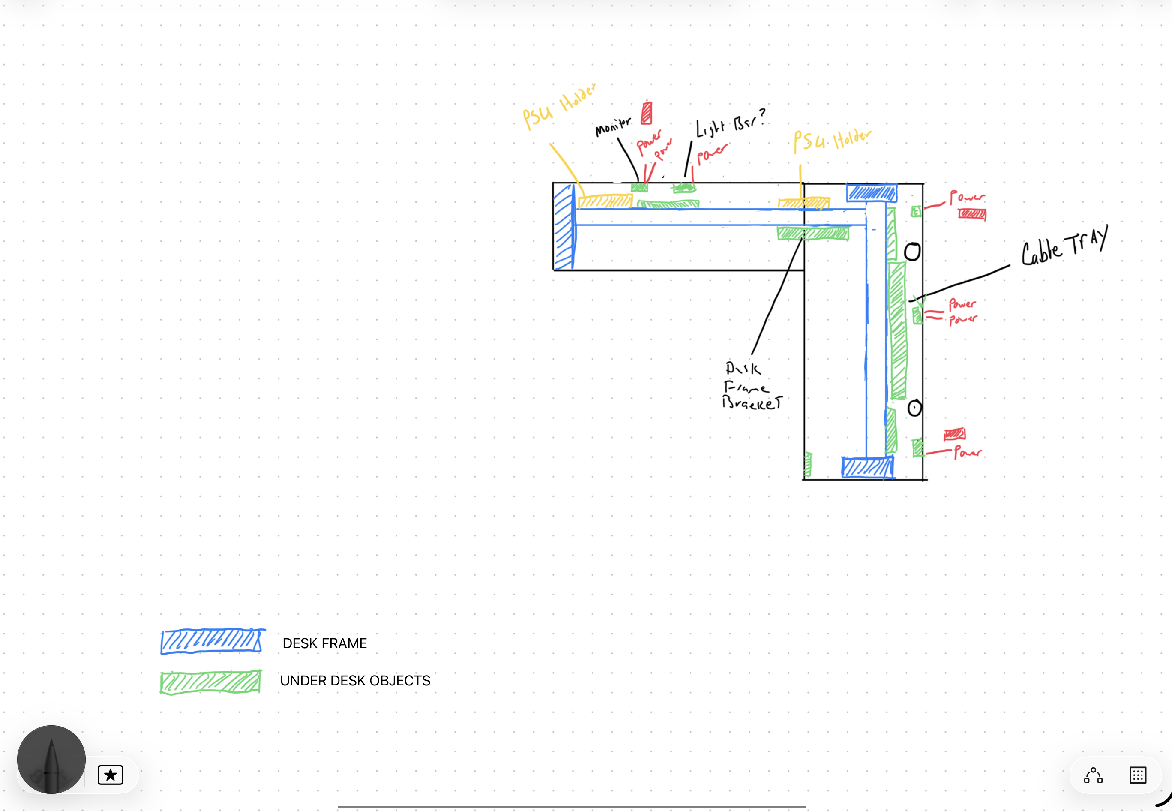Screen dimensions: 1172x811
Task: Select the DESK FRAME text label
Action: click(325, 643)
